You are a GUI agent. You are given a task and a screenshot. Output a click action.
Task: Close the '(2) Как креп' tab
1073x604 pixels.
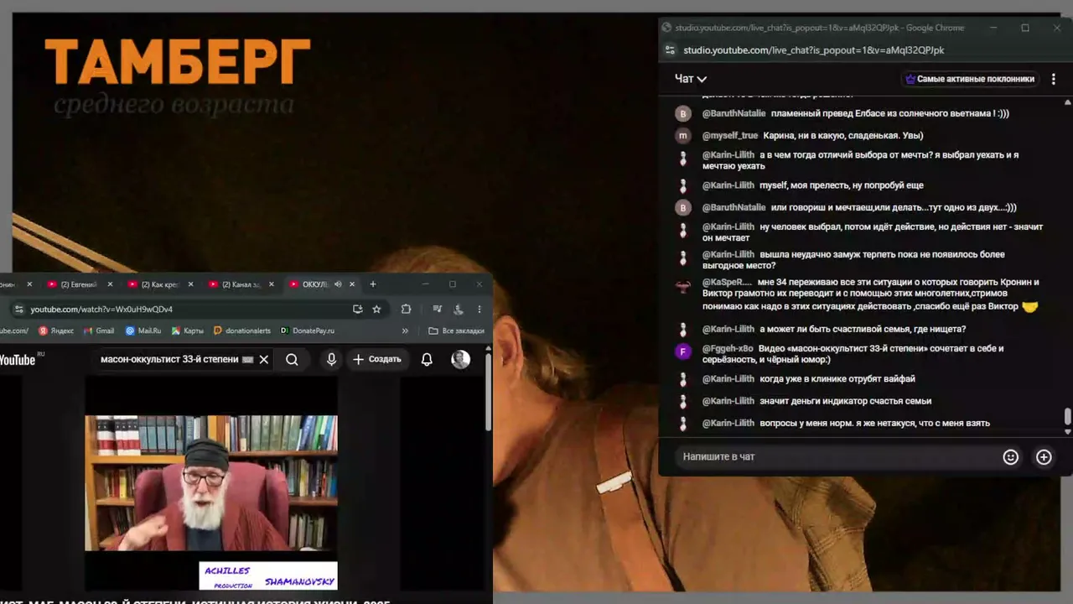pyautogui.click(x=190, y=284)
